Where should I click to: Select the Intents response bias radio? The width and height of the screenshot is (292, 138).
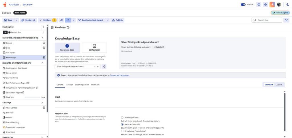click(x=122, y=117)
